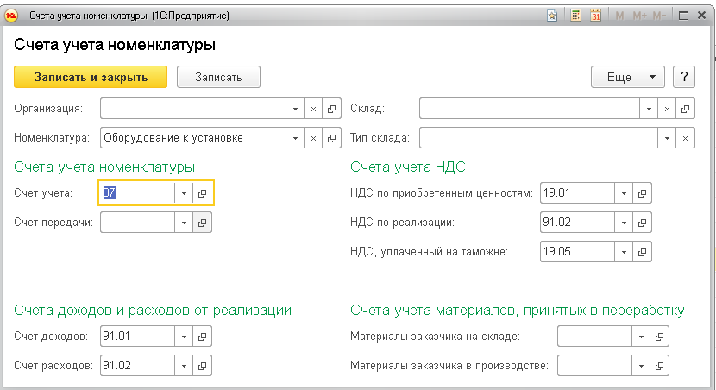Screen dimensions: 716x390
Task: Focus the Материалы заказчика на складе field
Action: click(594, 337)
